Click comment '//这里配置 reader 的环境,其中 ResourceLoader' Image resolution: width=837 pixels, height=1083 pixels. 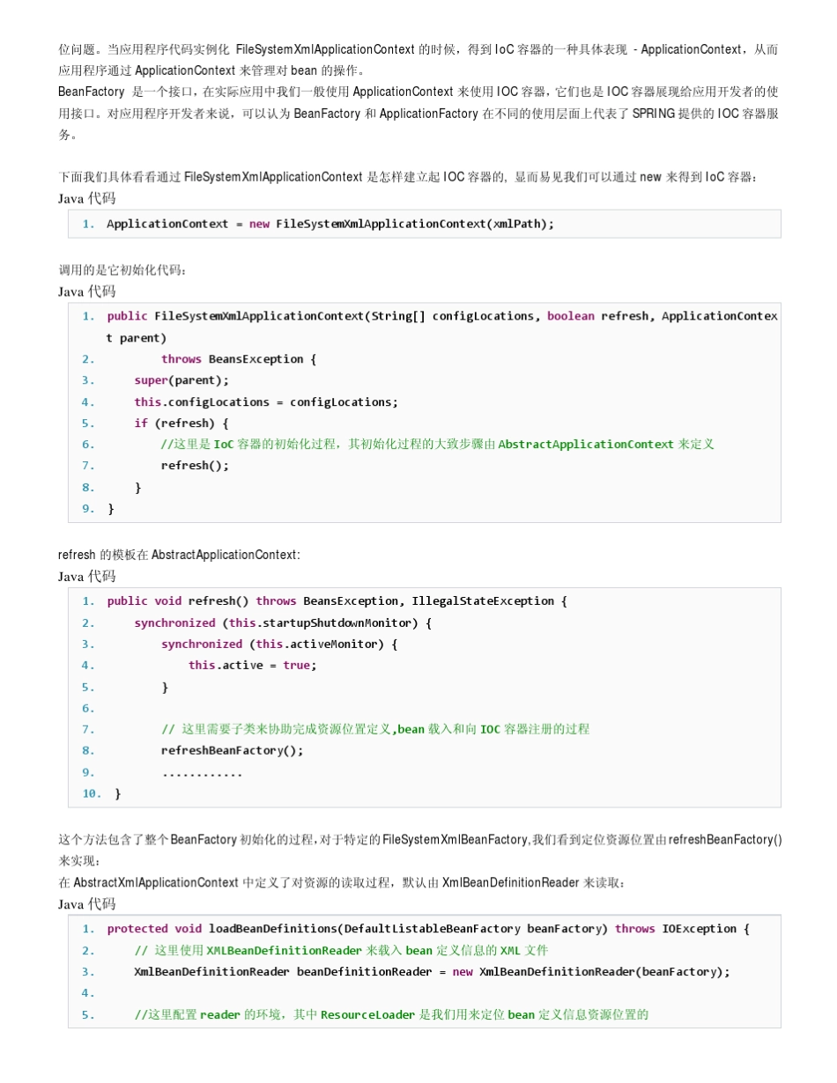pos(391,1015)
